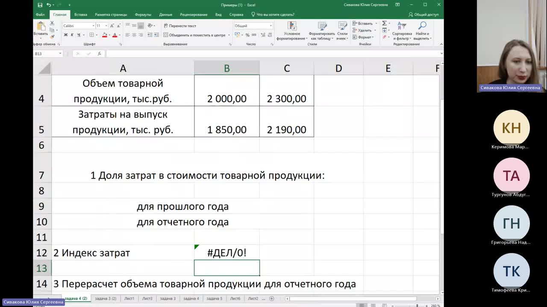Toggle bold (Ж) formatting
The width and height of the screenshot is (547, 307).
66,35
